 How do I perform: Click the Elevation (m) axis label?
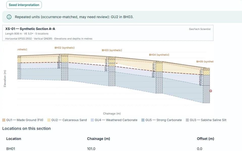(5, 79)
